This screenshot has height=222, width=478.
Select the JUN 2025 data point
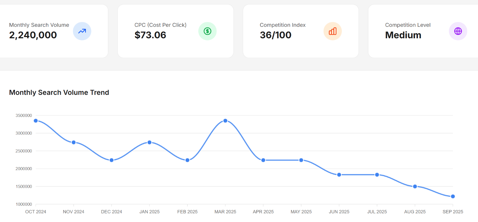(339, 175)
